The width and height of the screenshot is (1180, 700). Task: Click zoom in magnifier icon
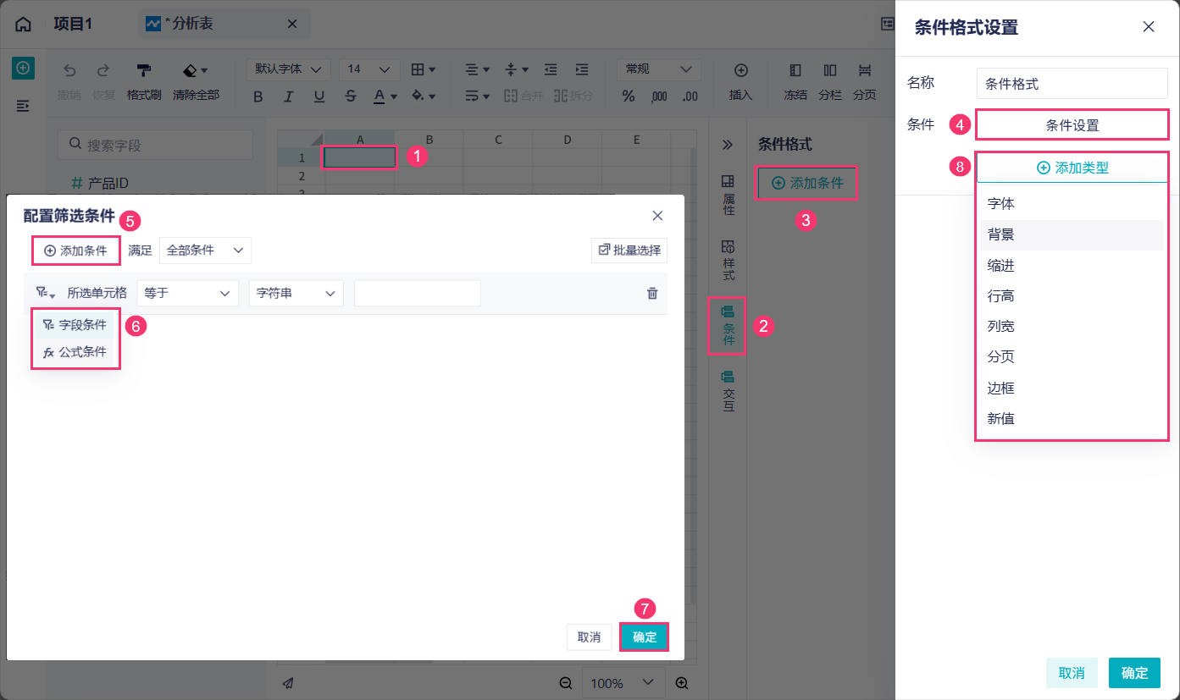tap(681, 683)
